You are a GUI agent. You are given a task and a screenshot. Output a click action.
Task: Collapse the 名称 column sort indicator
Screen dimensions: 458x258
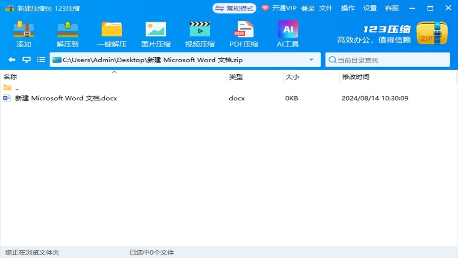click(114, 72)
